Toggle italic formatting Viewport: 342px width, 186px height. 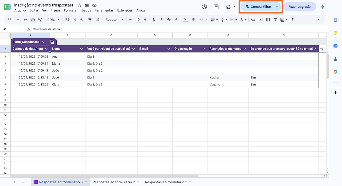[161, 19]
